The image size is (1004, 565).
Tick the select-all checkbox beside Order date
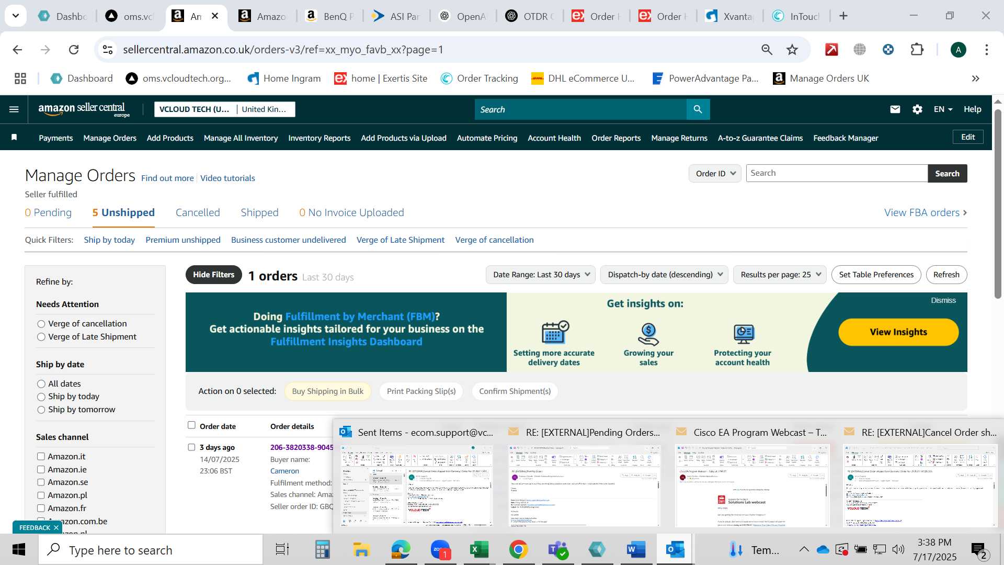[191, 425]
